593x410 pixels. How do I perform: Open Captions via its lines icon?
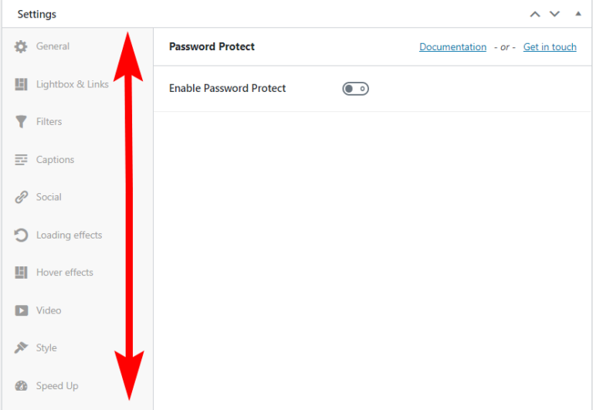click(x=21, y=160)
